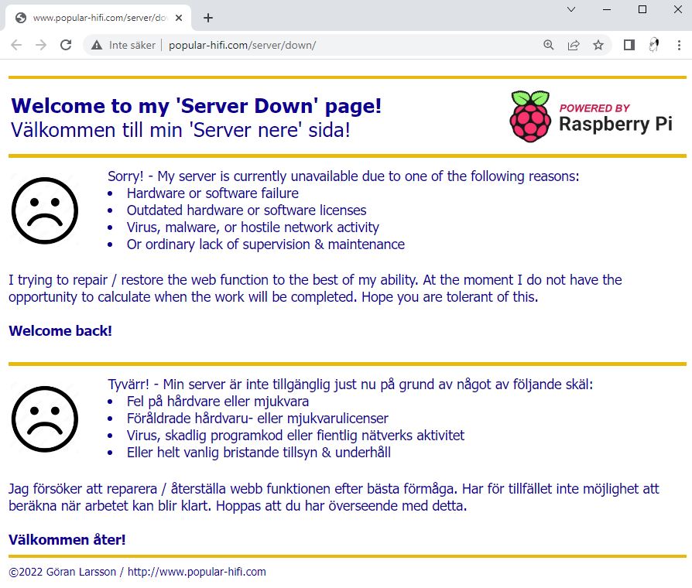The image size is (692, 588).
Task: Open the 'Inte säker' security warning
Action: coord(123,45)
